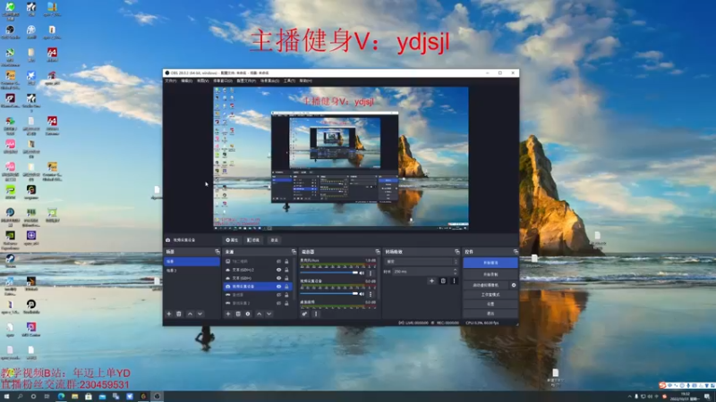Open three-dot menu of 麦克风/Aux channel
Viewport: 716px width, 402px height.
(371, 273)
